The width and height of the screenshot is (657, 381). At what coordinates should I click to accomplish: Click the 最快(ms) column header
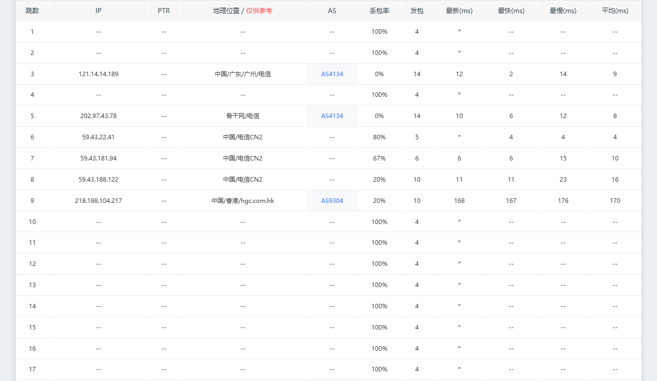[x=511, y=11]
